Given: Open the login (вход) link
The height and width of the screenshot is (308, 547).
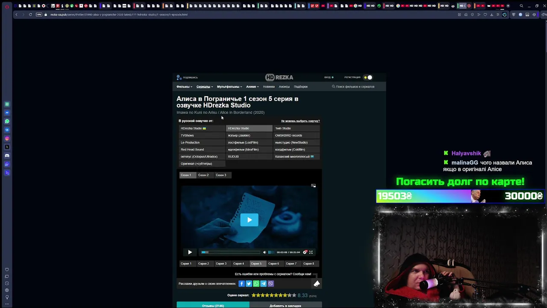Looking at the screenshot, I should pyautogui.click(x=329, y=77).
